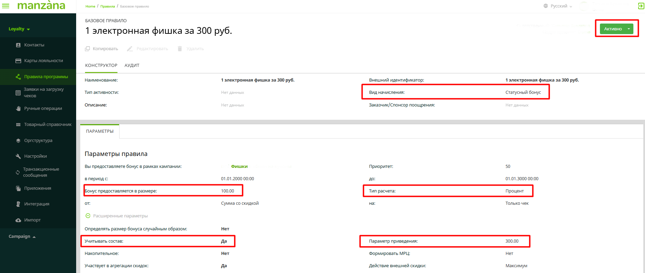Select the ПАРАМЕТРЫ tab

[100, 131]
